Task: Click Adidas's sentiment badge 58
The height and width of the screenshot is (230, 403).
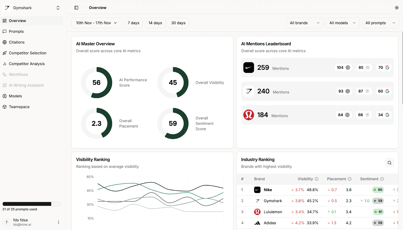Action: tap(378, 223)
